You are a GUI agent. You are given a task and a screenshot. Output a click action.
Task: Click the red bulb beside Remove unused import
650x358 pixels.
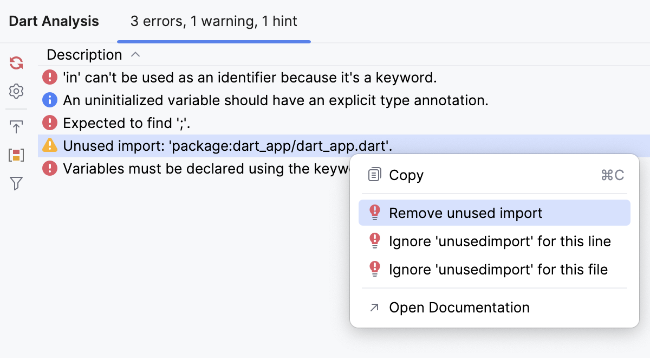[374, 213]
